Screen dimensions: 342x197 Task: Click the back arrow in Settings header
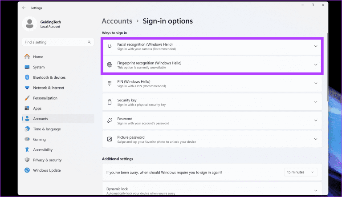coord(24,8)
